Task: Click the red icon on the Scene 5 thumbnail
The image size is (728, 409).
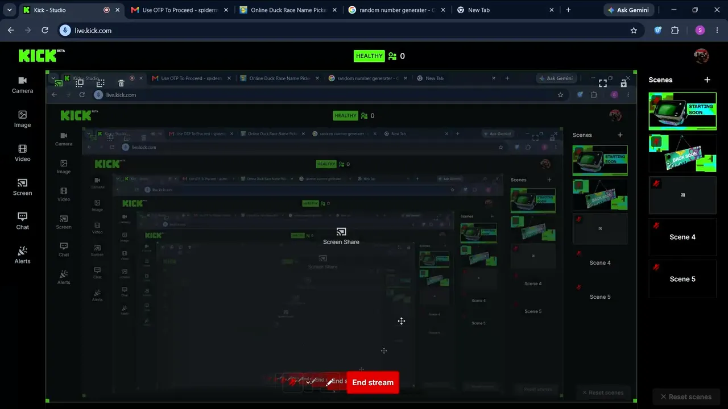Action: coord(656,267)
